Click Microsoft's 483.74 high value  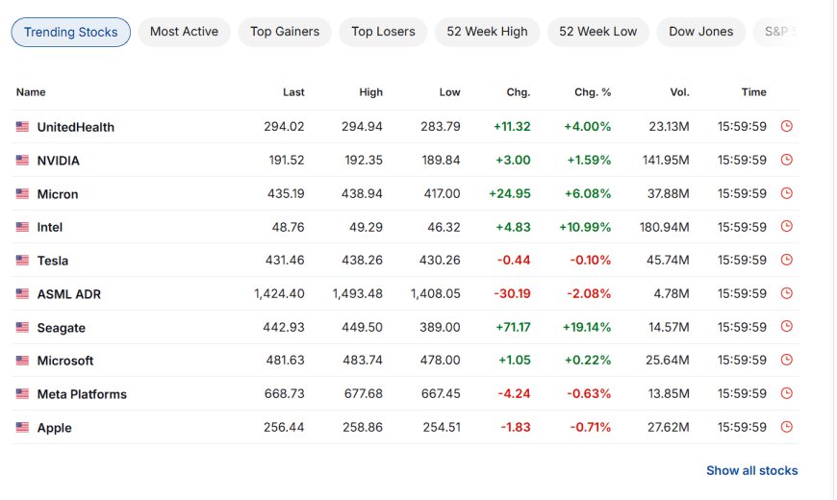click(x=363, y=361)
